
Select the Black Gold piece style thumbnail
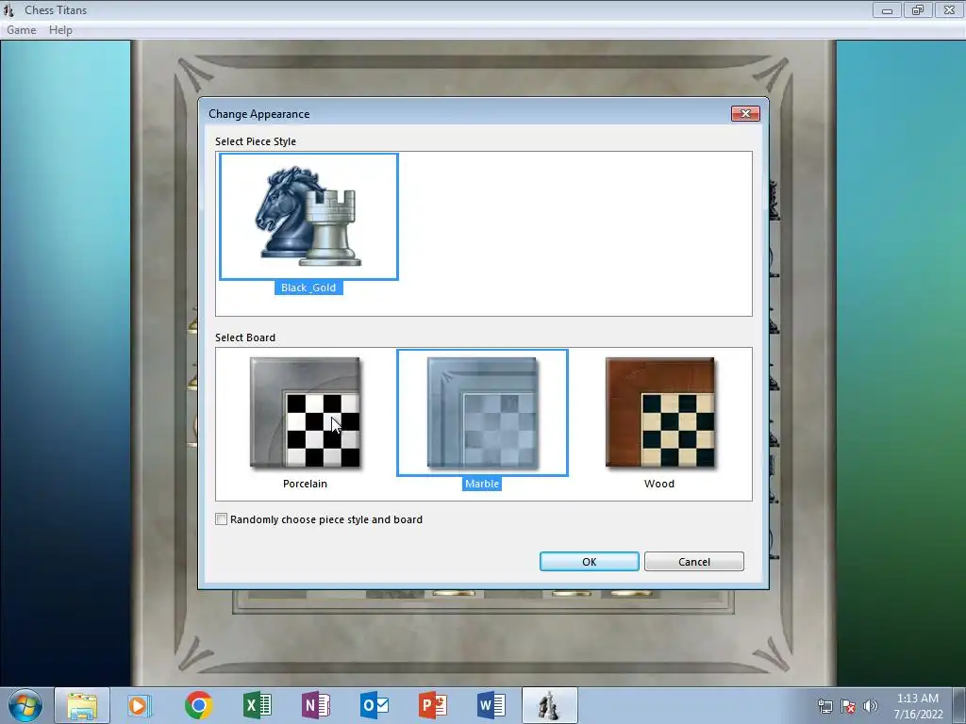click(x=308, y=216)
